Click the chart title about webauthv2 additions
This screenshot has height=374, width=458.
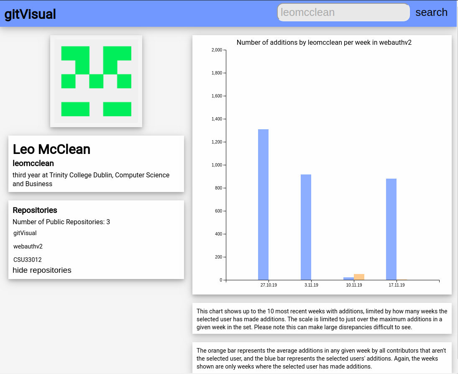(324, 42)
